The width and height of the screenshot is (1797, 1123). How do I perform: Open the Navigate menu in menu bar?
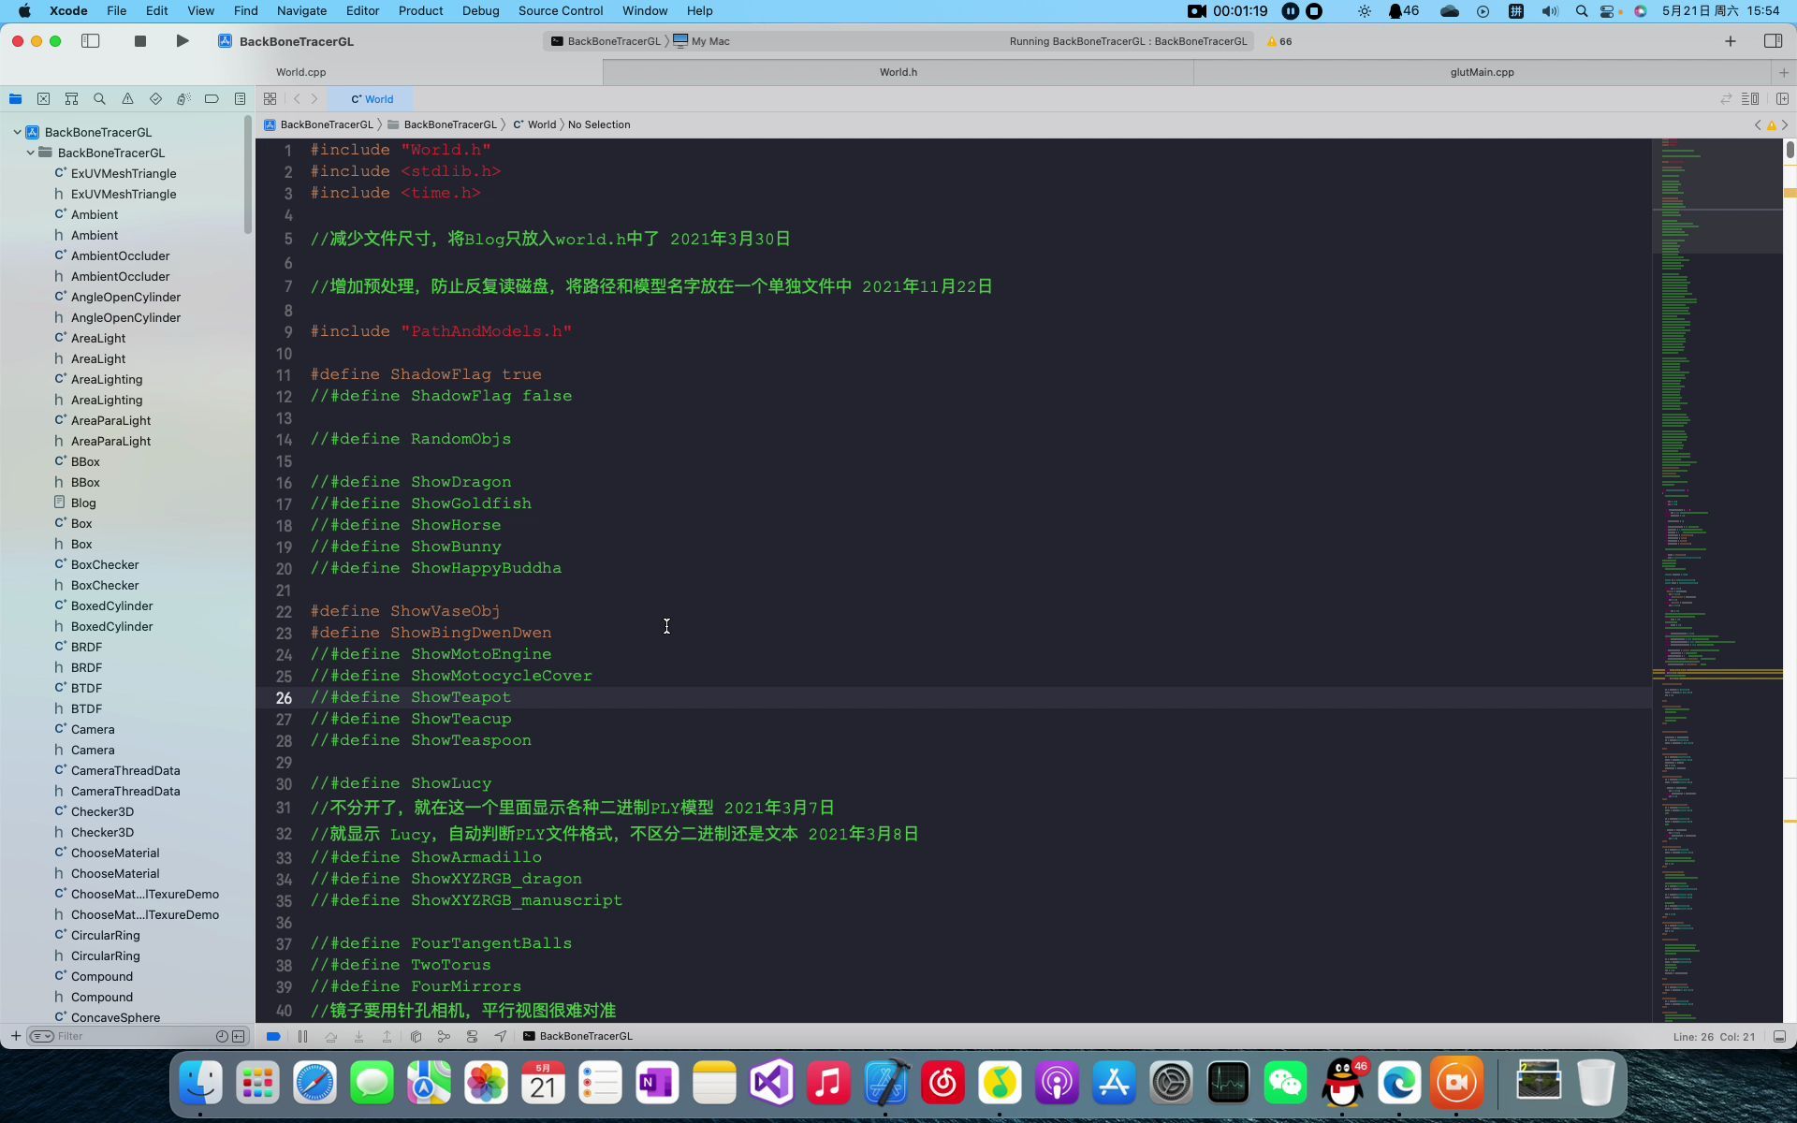pyautogui.click(x=300, y=10)
